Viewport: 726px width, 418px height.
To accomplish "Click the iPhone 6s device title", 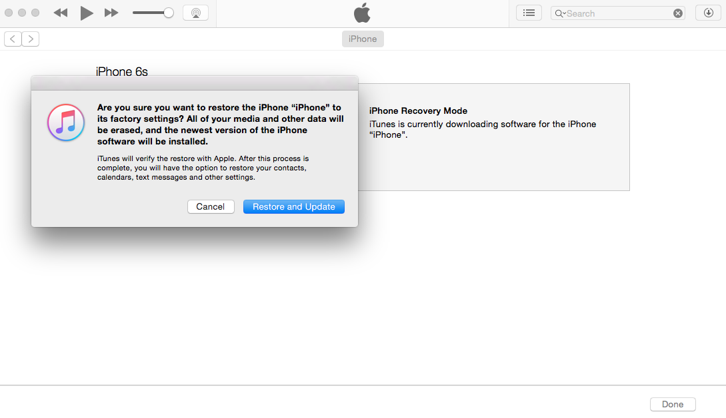I will pyautogui.click(x=122, y=72).
